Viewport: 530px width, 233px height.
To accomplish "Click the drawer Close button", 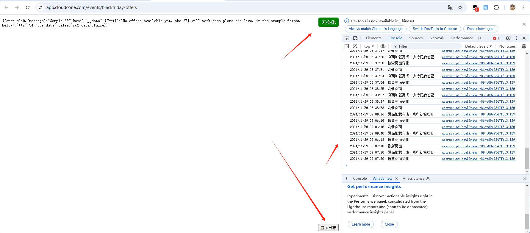I will [x=389, y=224].
